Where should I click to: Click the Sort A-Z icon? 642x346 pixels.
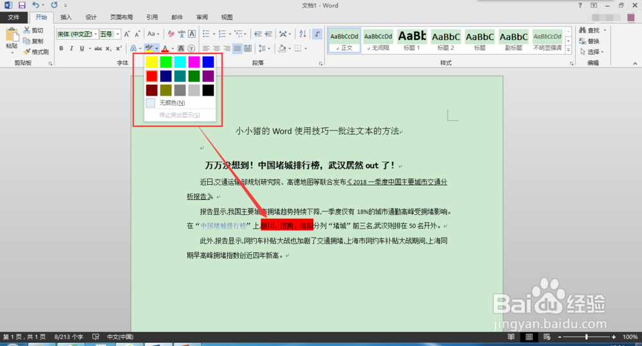point(302,34)
